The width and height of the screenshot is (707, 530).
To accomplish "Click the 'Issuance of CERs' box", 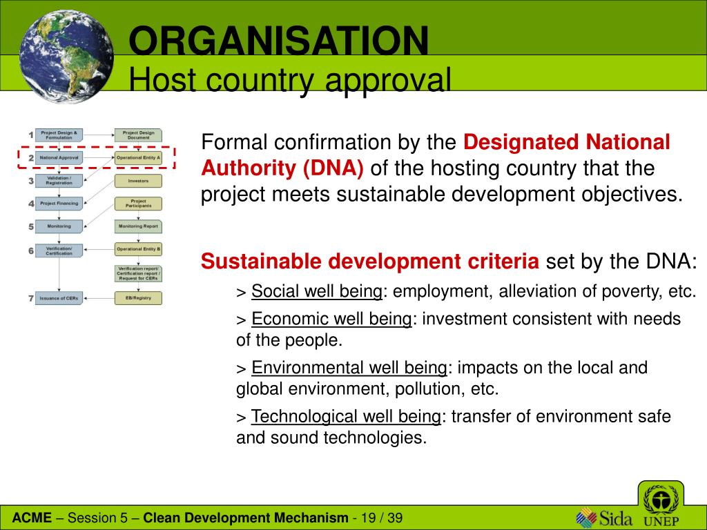I will [x=59, y=298].
